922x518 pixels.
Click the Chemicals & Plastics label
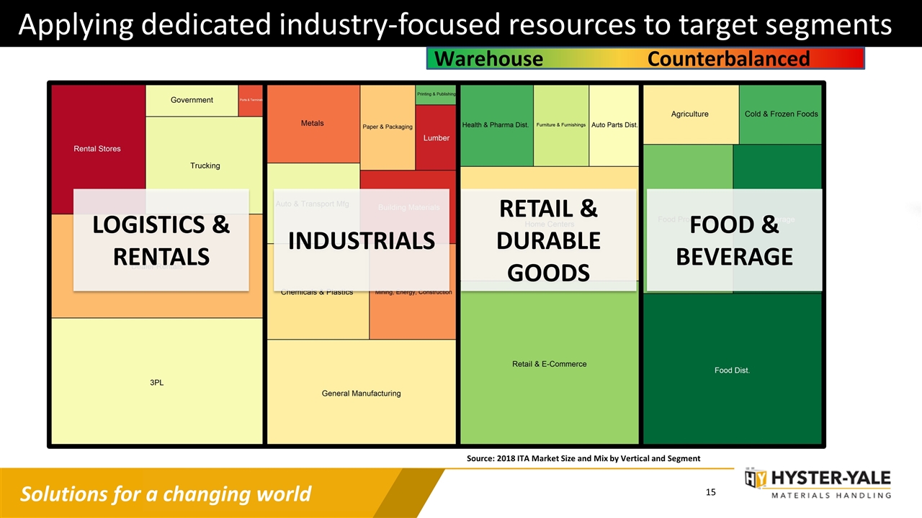(317, 292)
